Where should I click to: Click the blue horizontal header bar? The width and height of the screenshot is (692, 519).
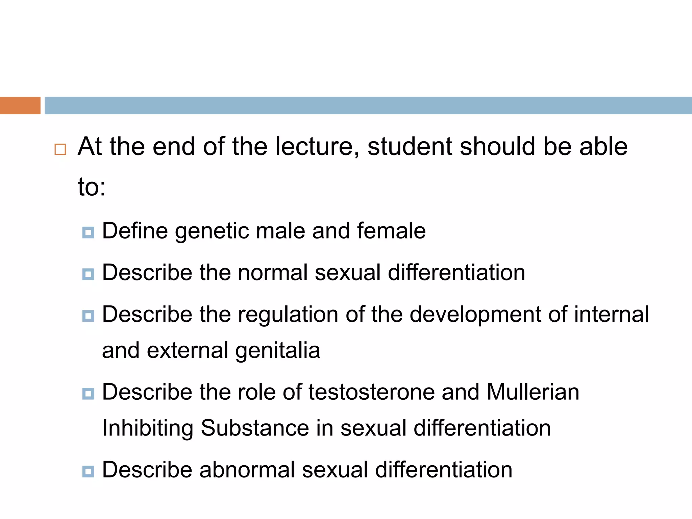point(368,105)
